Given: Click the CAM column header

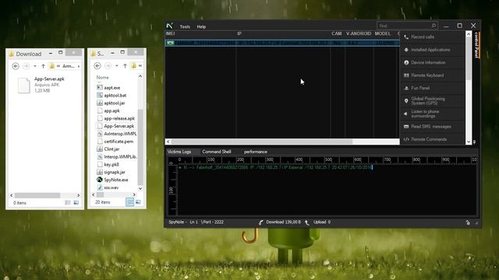Looking at the screenshot, I should [x=336, y=33].
